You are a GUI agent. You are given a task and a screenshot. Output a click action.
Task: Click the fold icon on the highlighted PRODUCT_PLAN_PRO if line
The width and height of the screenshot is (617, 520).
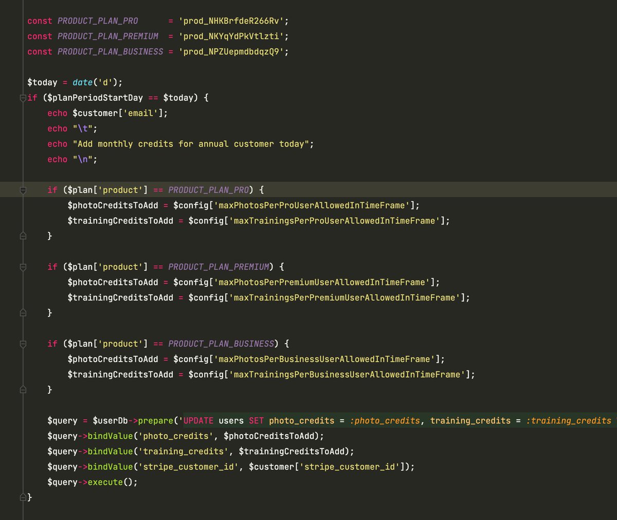click(23, 190)
